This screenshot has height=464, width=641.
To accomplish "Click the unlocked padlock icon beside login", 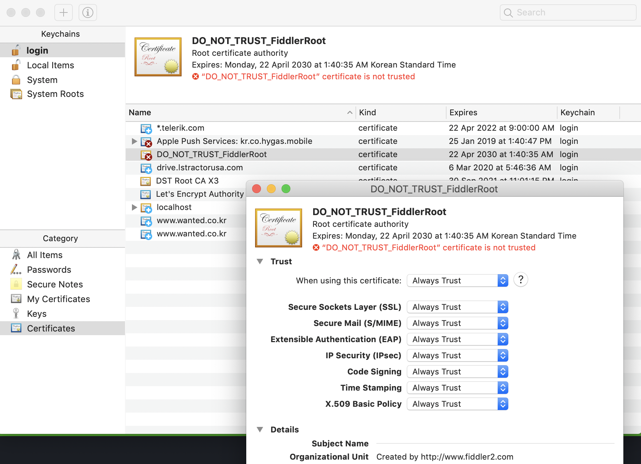I will pos(16,50).
